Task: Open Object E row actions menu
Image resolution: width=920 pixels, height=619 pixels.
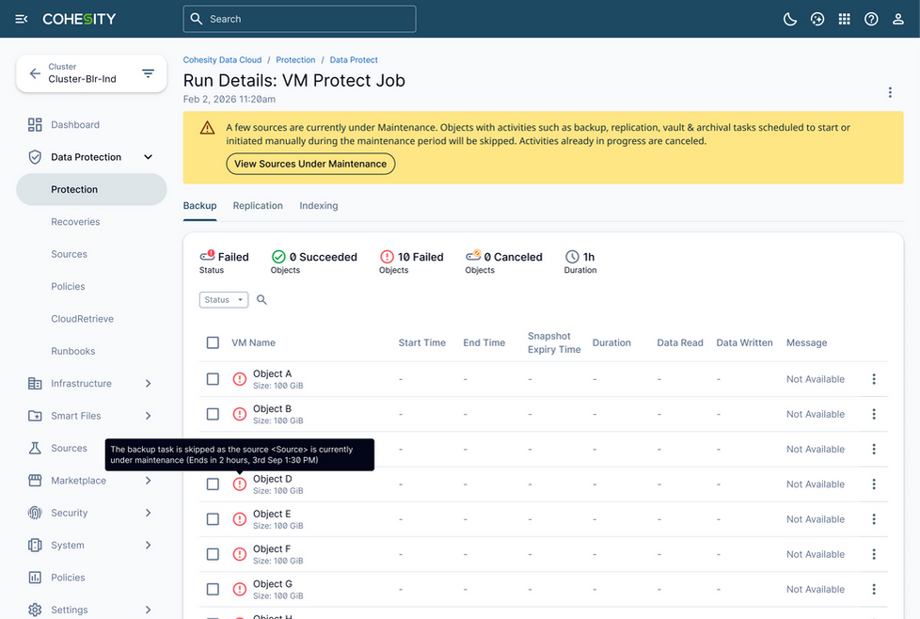Action: point(874,519)
